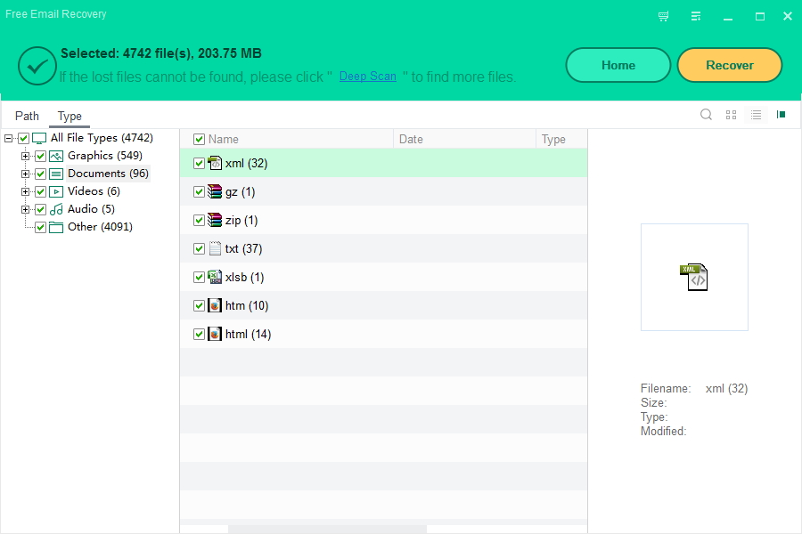Select the Type tab
This screenshot has height=534, width=802.
click(70, 116)
